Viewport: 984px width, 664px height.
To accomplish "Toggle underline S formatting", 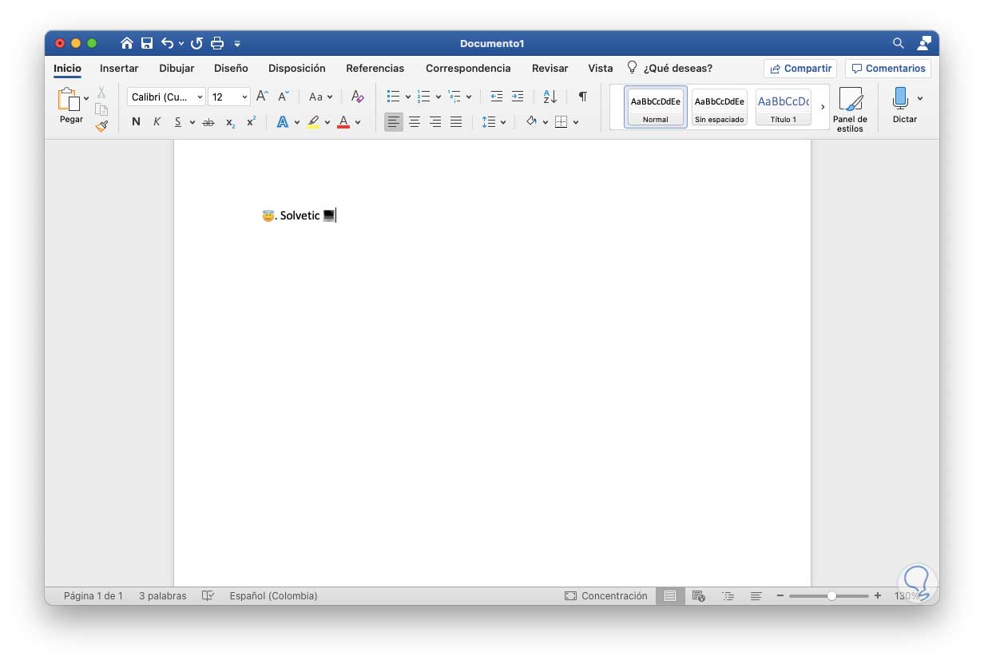I will [x=178, y=122].
